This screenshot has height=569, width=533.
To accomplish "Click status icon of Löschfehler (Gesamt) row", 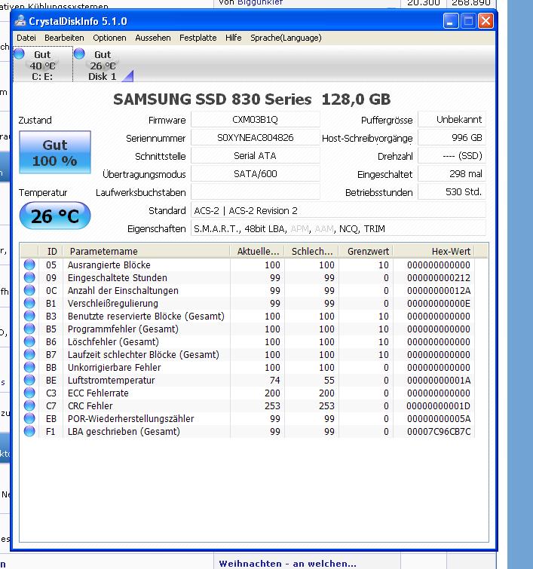I will click(x=29, y=341).
